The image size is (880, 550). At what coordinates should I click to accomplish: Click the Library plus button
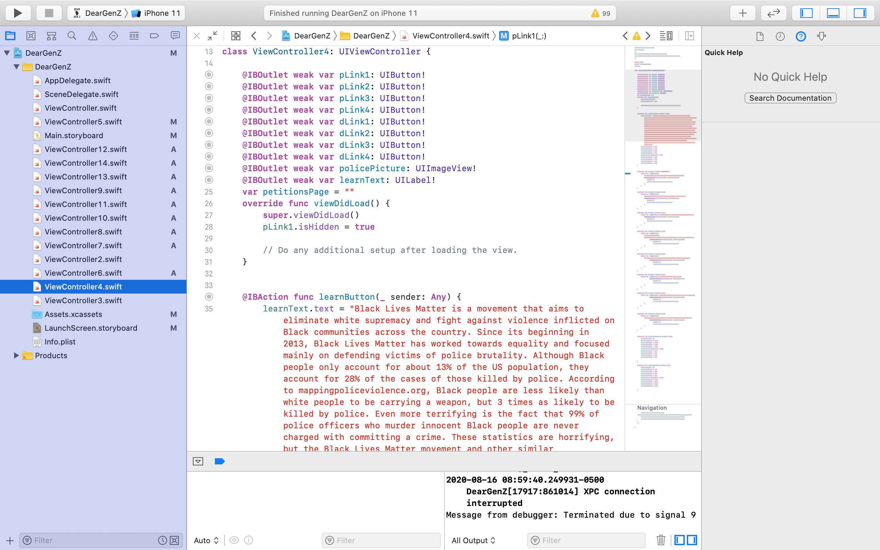click(x=742, y=13)
